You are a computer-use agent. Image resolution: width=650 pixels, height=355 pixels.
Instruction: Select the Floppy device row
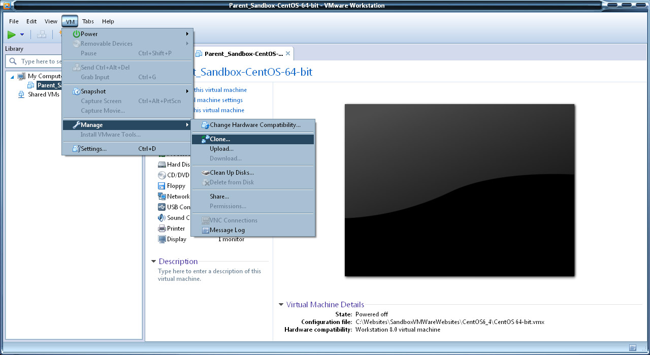[171, 186]
